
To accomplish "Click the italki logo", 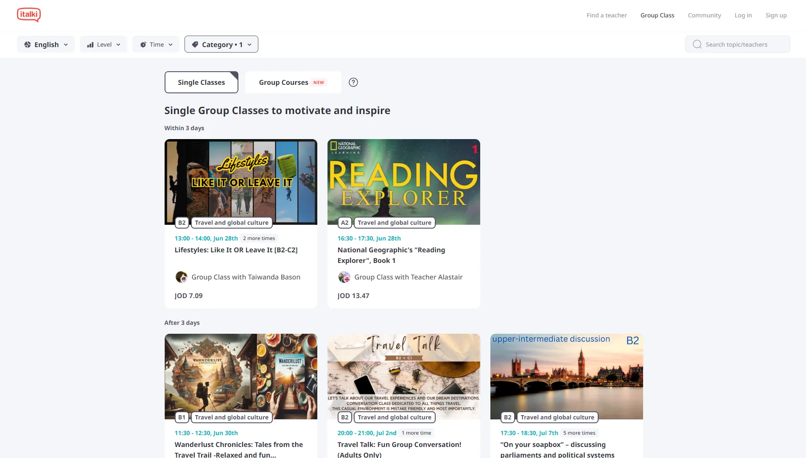I will 29,15.
